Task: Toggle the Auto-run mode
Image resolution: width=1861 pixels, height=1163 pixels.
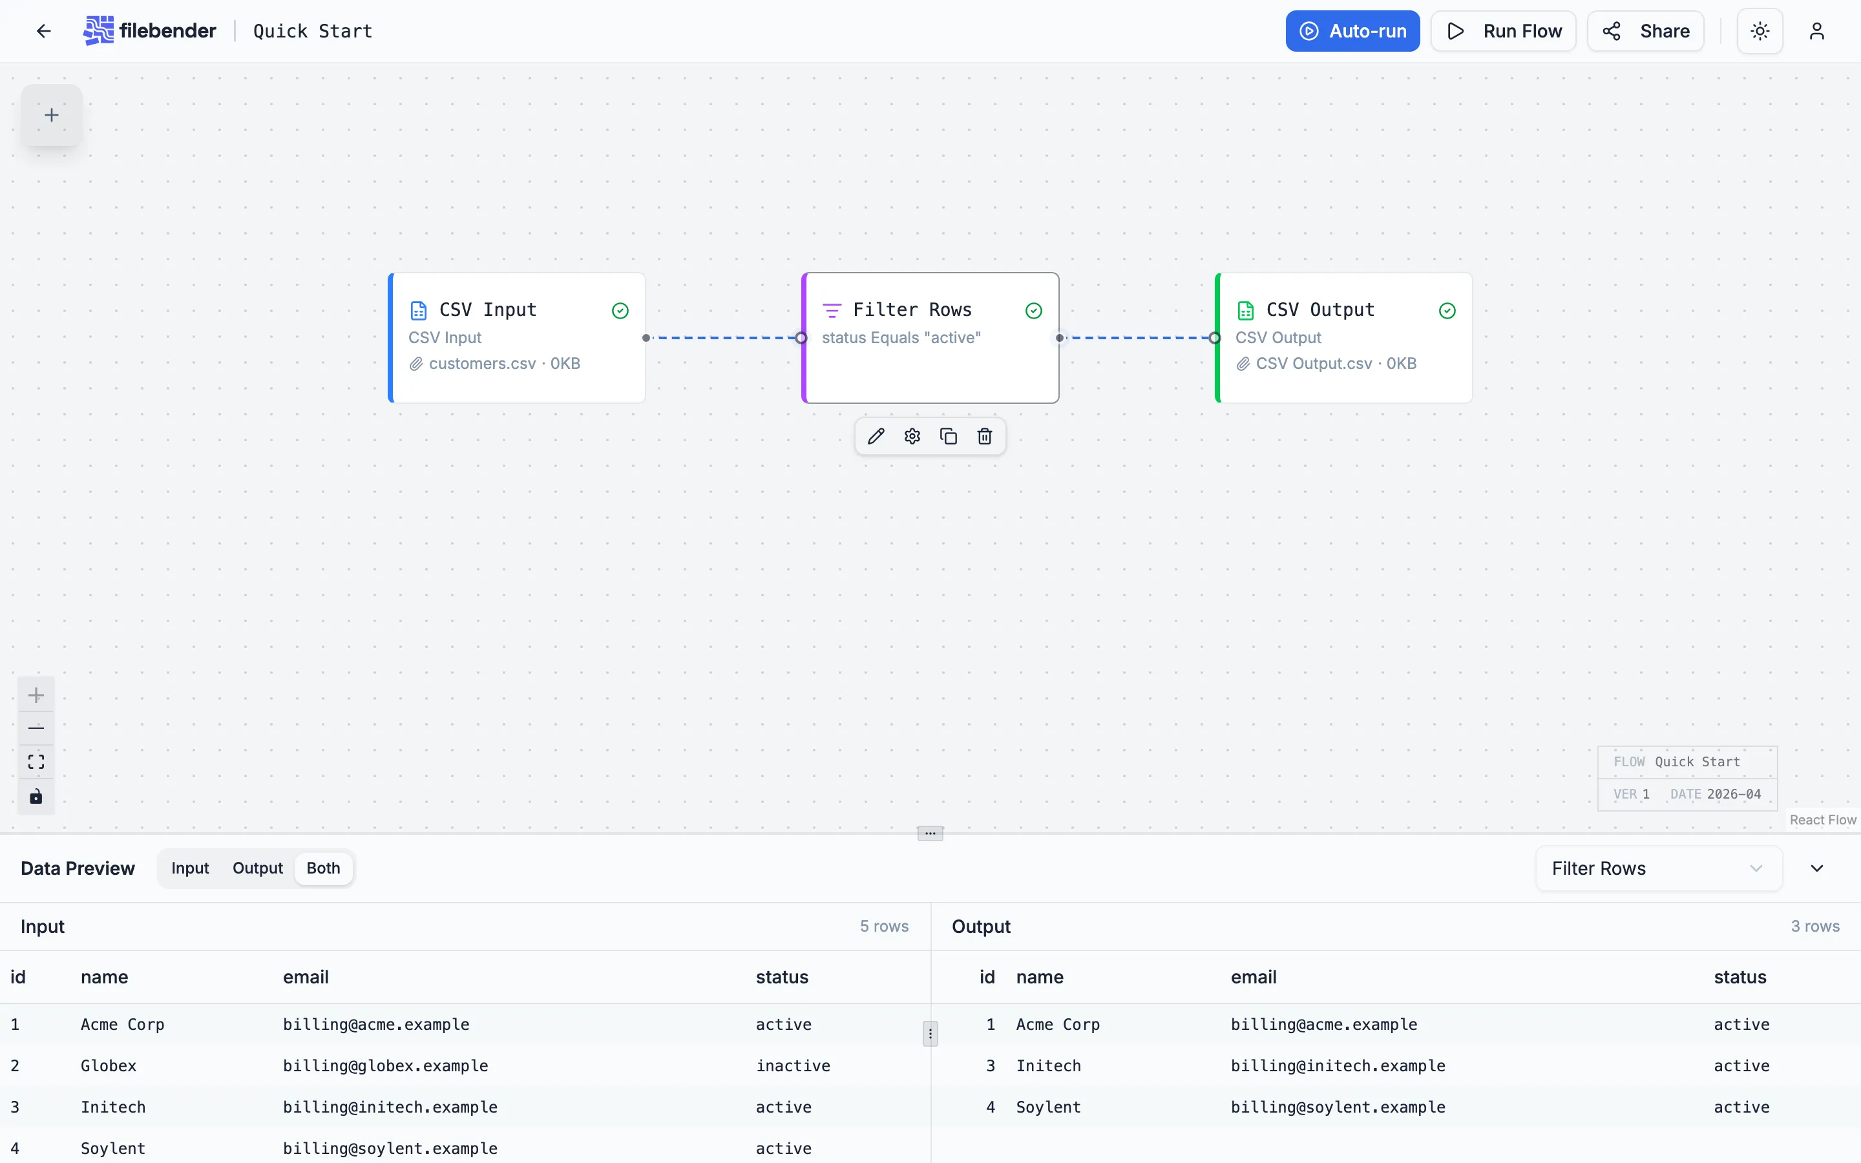Action: pyautogui.click(x=1352, y=31)
